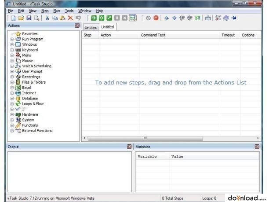The width and height of the screenshot is (269, 202).
Task: Open the Help menu
Action: (100, 11)
